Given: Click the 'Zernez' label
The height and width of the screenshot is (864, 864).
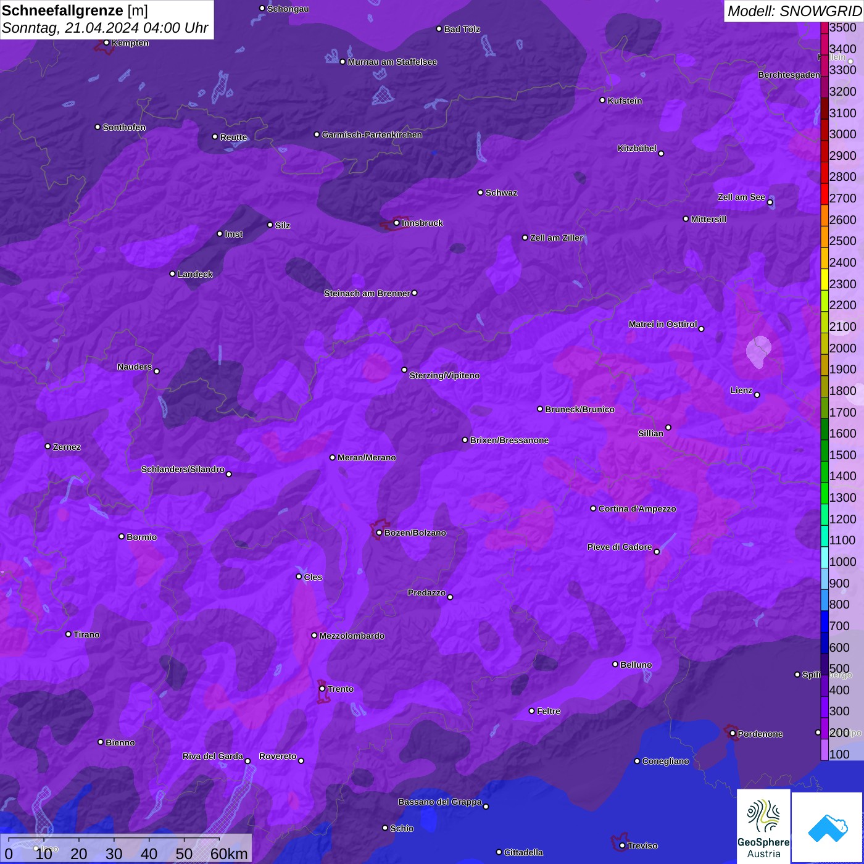Looking at the screenshot, I should tap(67, 447).
